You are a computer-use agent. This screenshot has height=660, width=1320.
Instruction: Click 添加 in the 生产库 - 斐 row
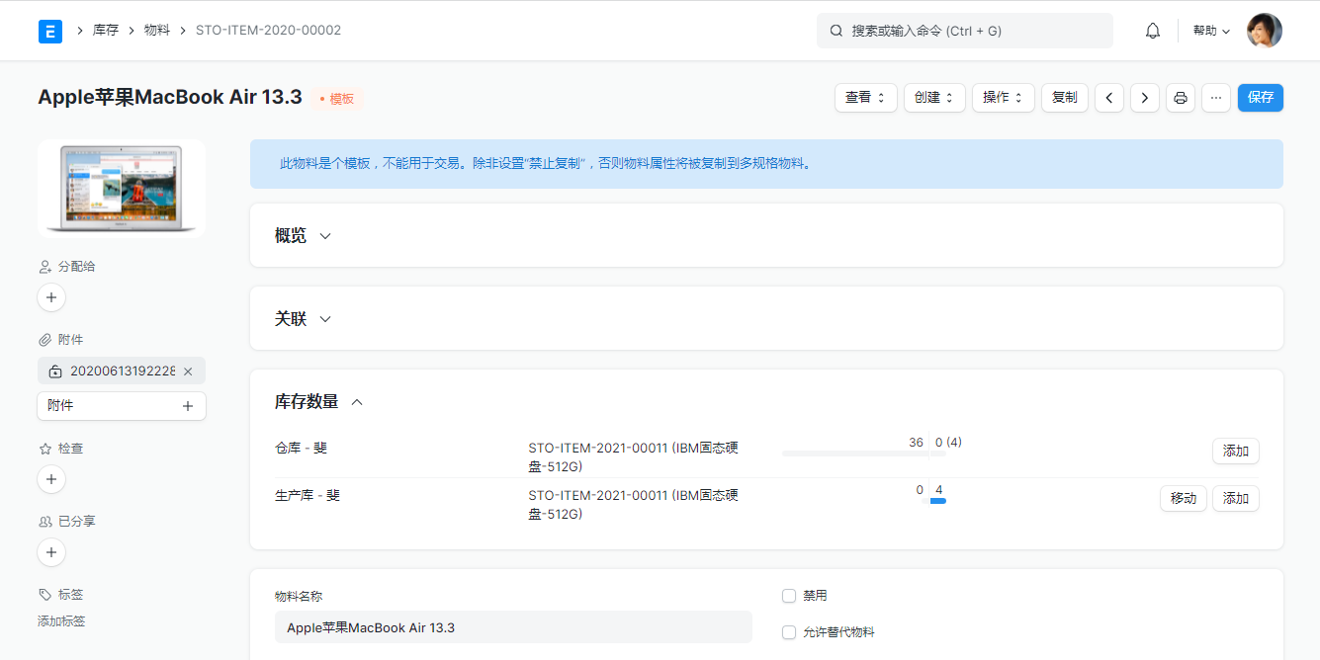pyautogui.click(x=1236, y=498)
